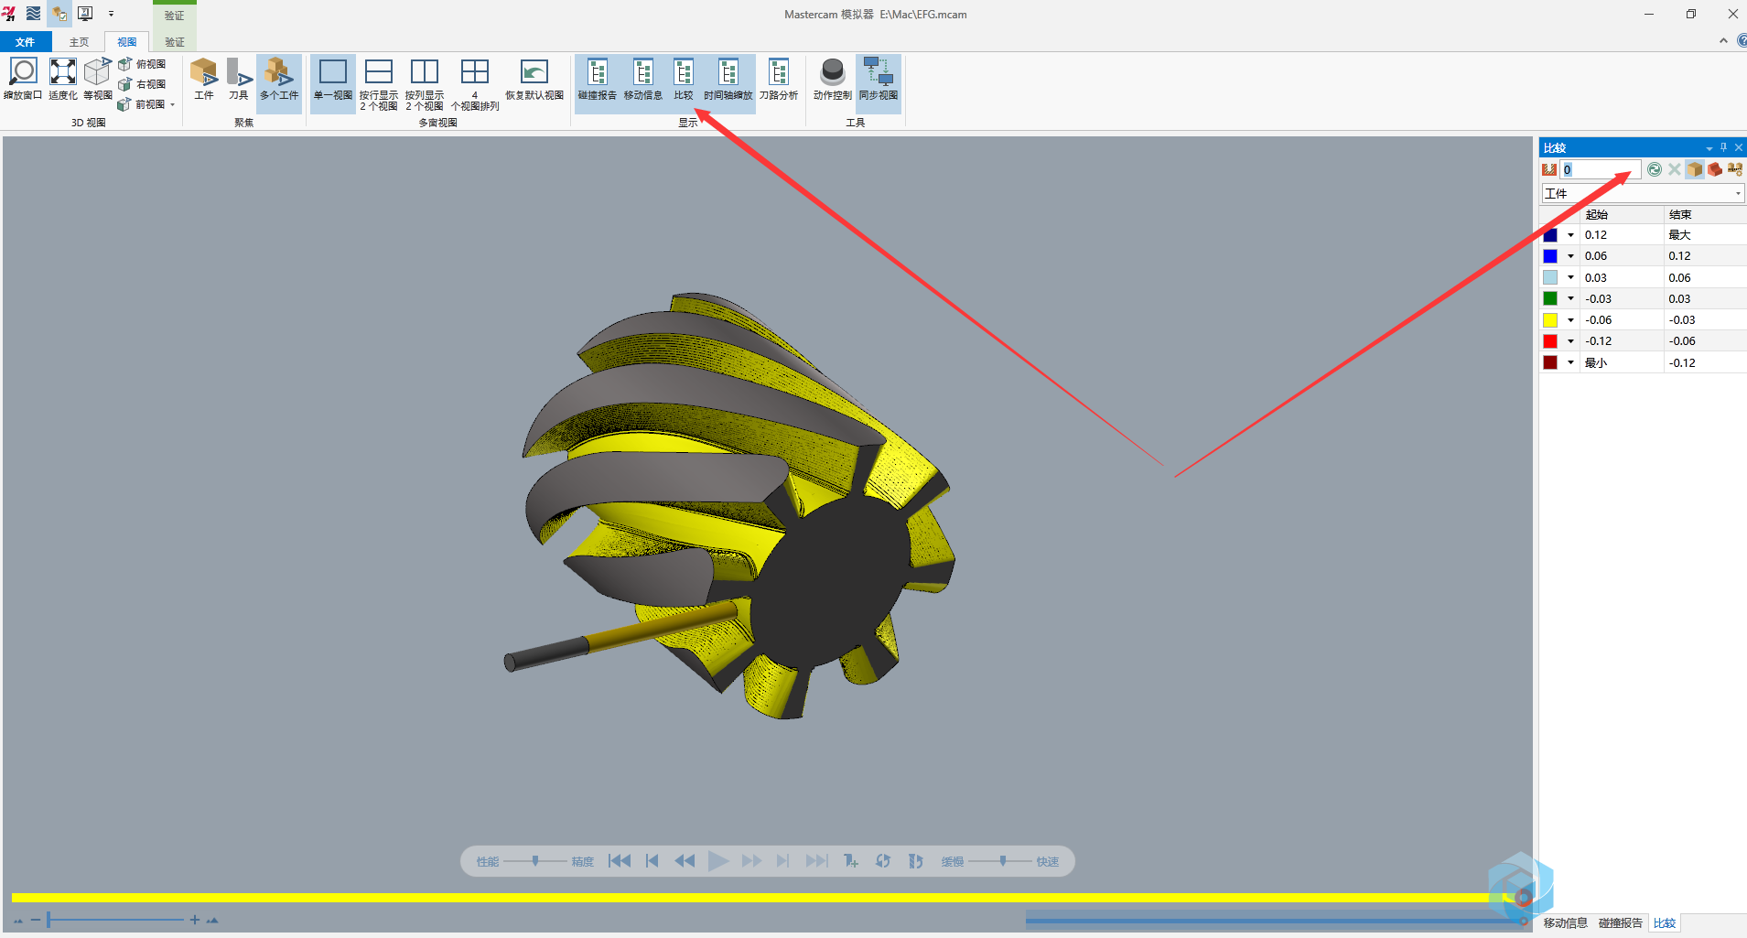The width and height of the screenshot is (1747, 938).
Task: Jump to simulation end button
Action: pyautogui.click(x=817, y=861)
